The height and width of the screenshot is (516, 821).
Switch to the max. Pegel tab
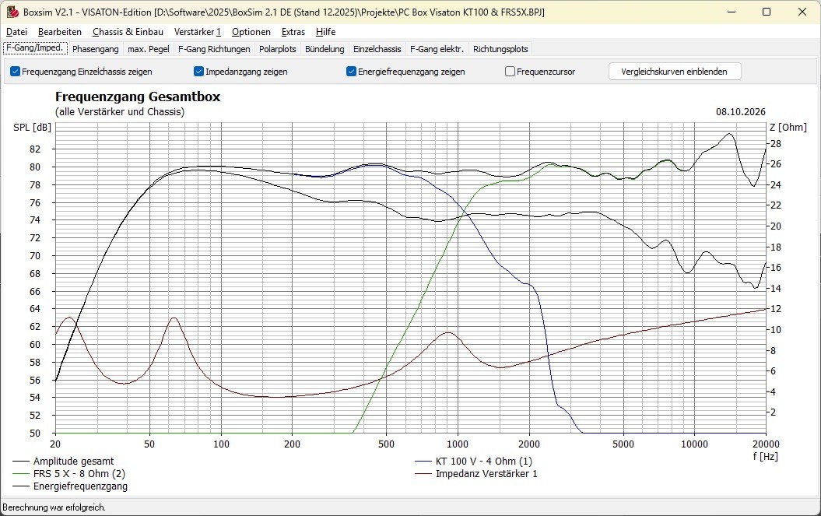click(x=149, y=49)
